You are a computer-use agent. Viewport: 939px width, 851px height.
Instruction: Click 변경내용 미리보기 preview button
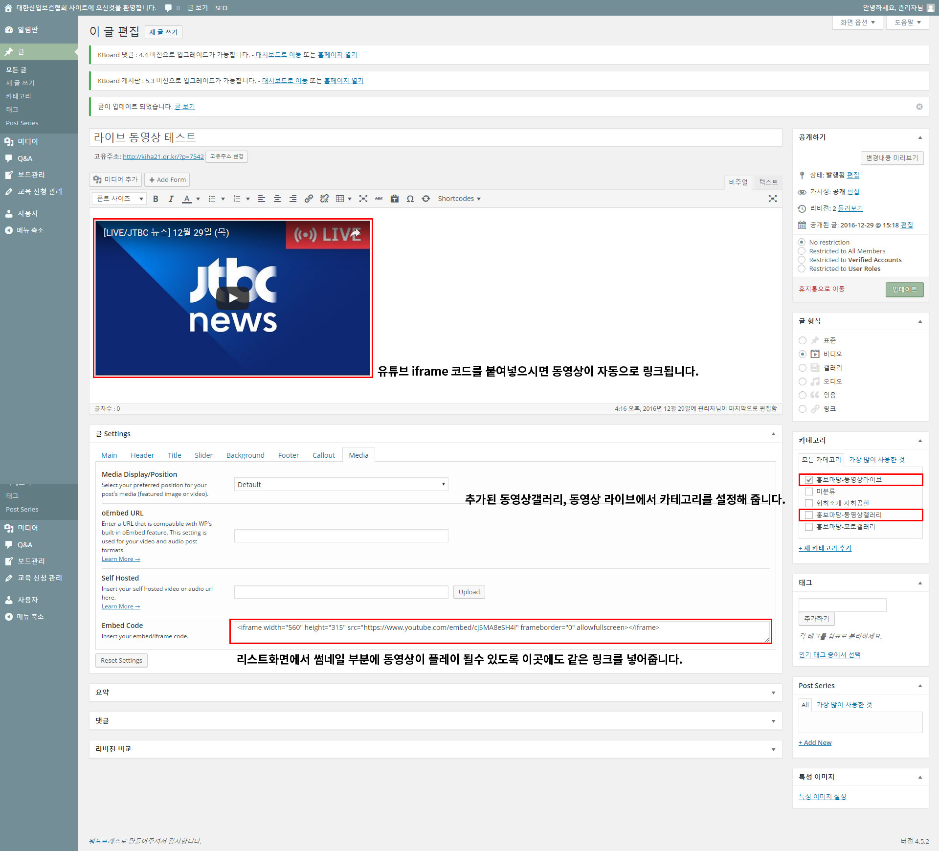[x=892, y=158]
